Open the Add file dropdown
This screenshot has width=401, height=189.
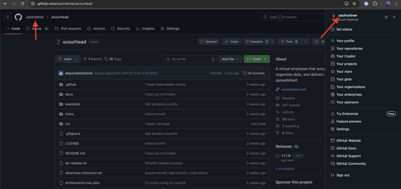pos(230,59)
